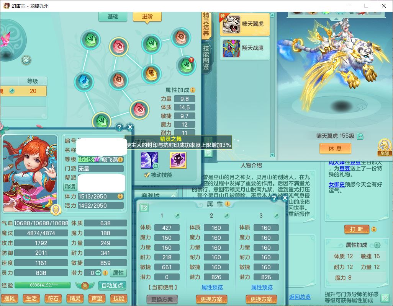
Task: Click the info icon beside 体力 value
Action: pos(120,196)
